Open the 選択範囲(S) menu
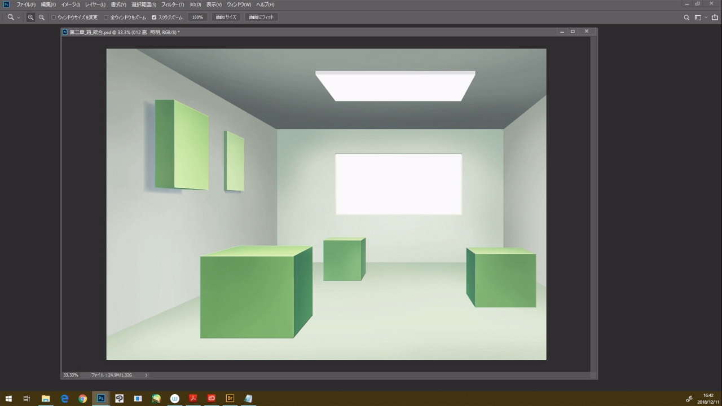Screen dimensions: 722x406 (144, 5)
